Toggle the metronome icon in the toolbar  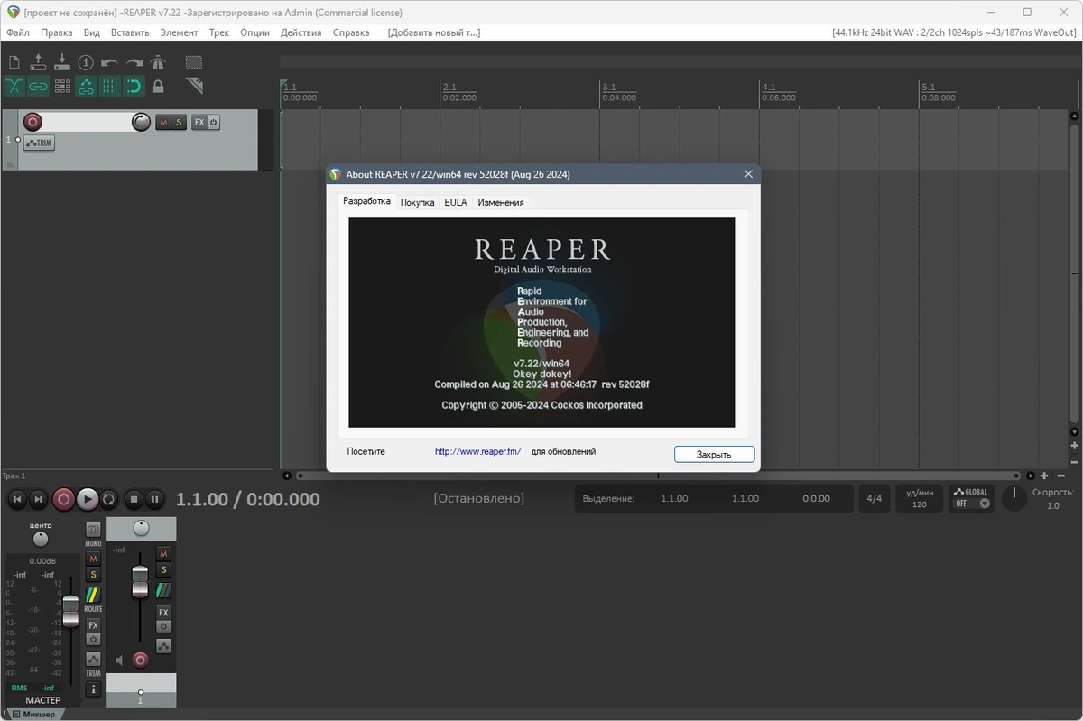158,62
